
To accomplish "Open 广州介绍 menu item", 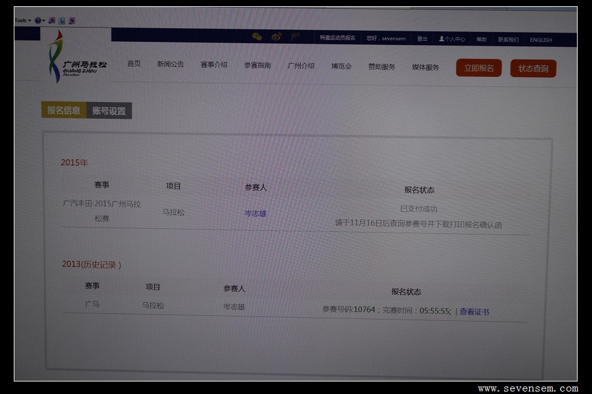I will 301,66.
